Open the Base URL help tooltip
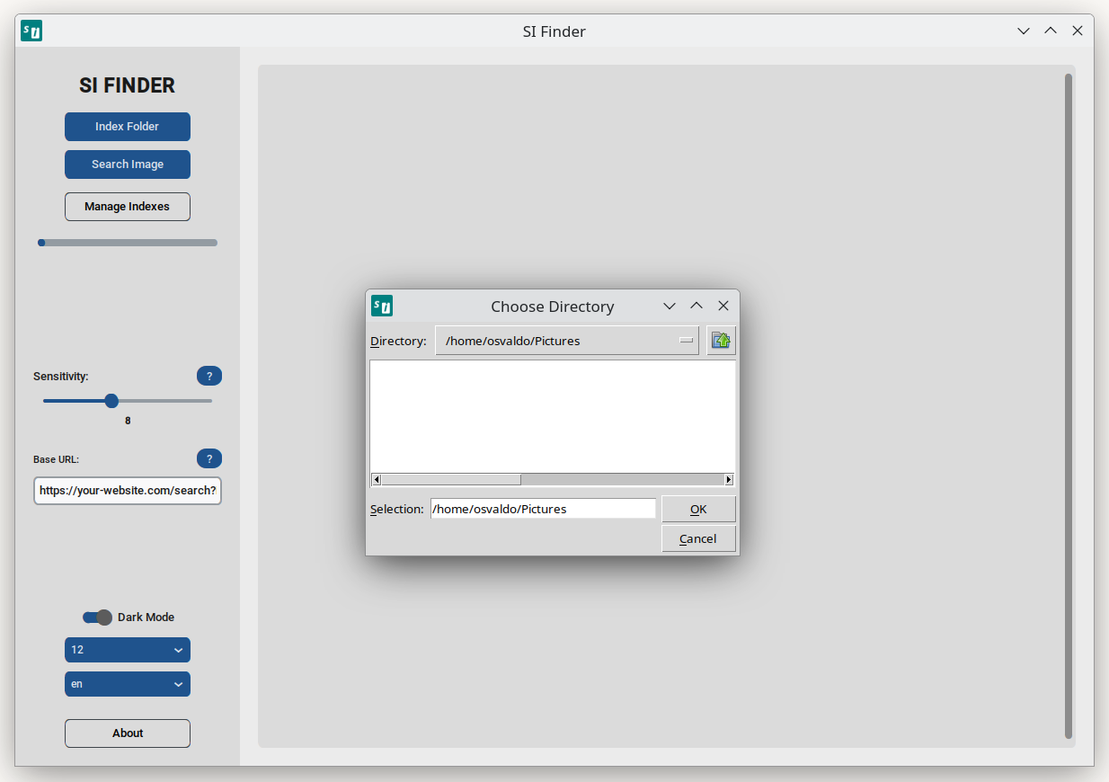This screenshot has width=1109, height=782. pyautogui.click(x=209, y=458)
